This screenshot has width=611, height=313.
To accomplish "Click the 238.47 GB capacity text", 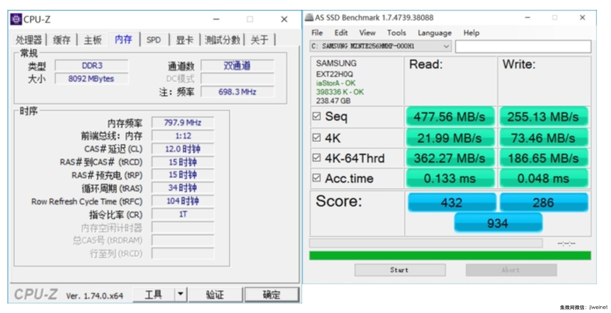I will (x=333, y=101).
